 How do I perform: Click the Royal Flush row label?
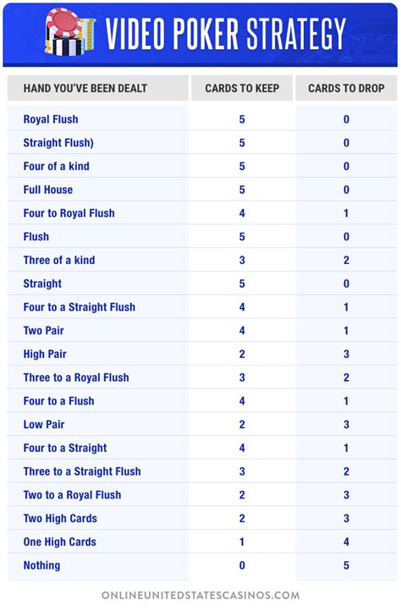pyautogui.click(x=51, y=119)
